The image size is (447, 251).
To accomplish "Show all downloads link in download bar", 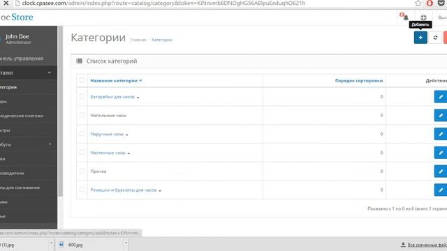I will [x=427, y=245].
